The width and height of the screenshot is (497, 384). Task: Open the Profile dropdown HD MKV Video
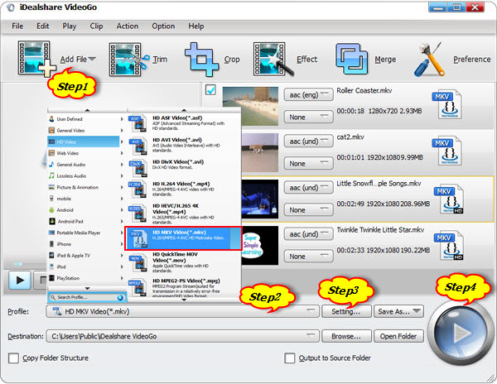pyautogui.click(x=182, y=311)
